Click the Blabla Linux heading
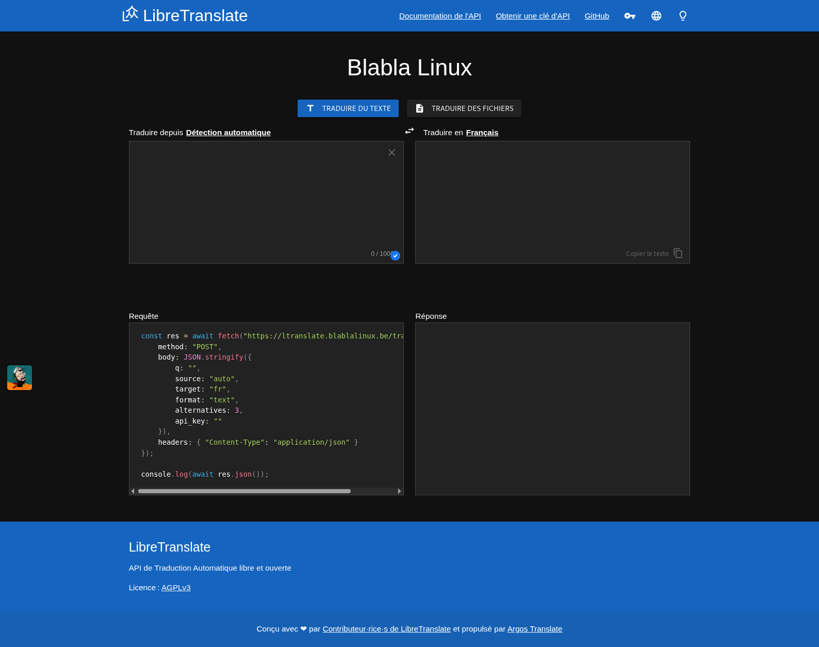 [409, 68]
